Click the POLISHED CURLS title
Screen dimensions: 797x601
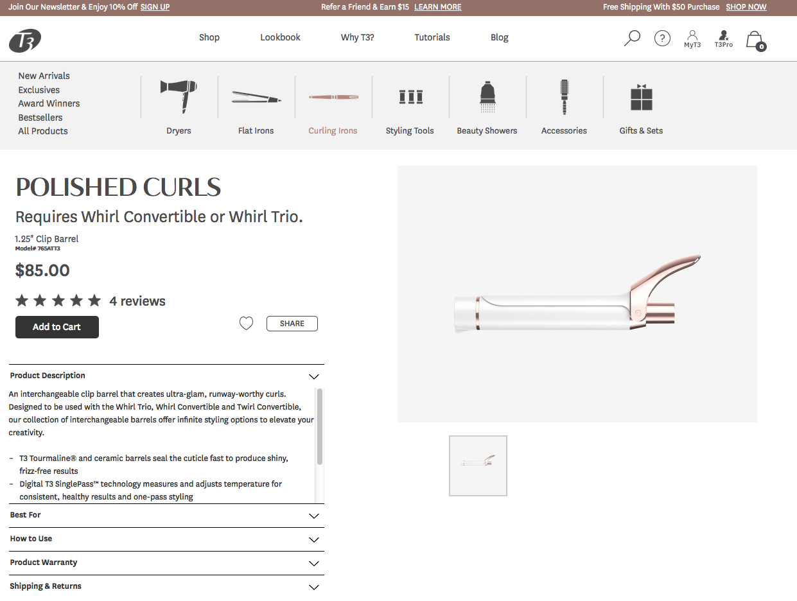coord(118,187)
